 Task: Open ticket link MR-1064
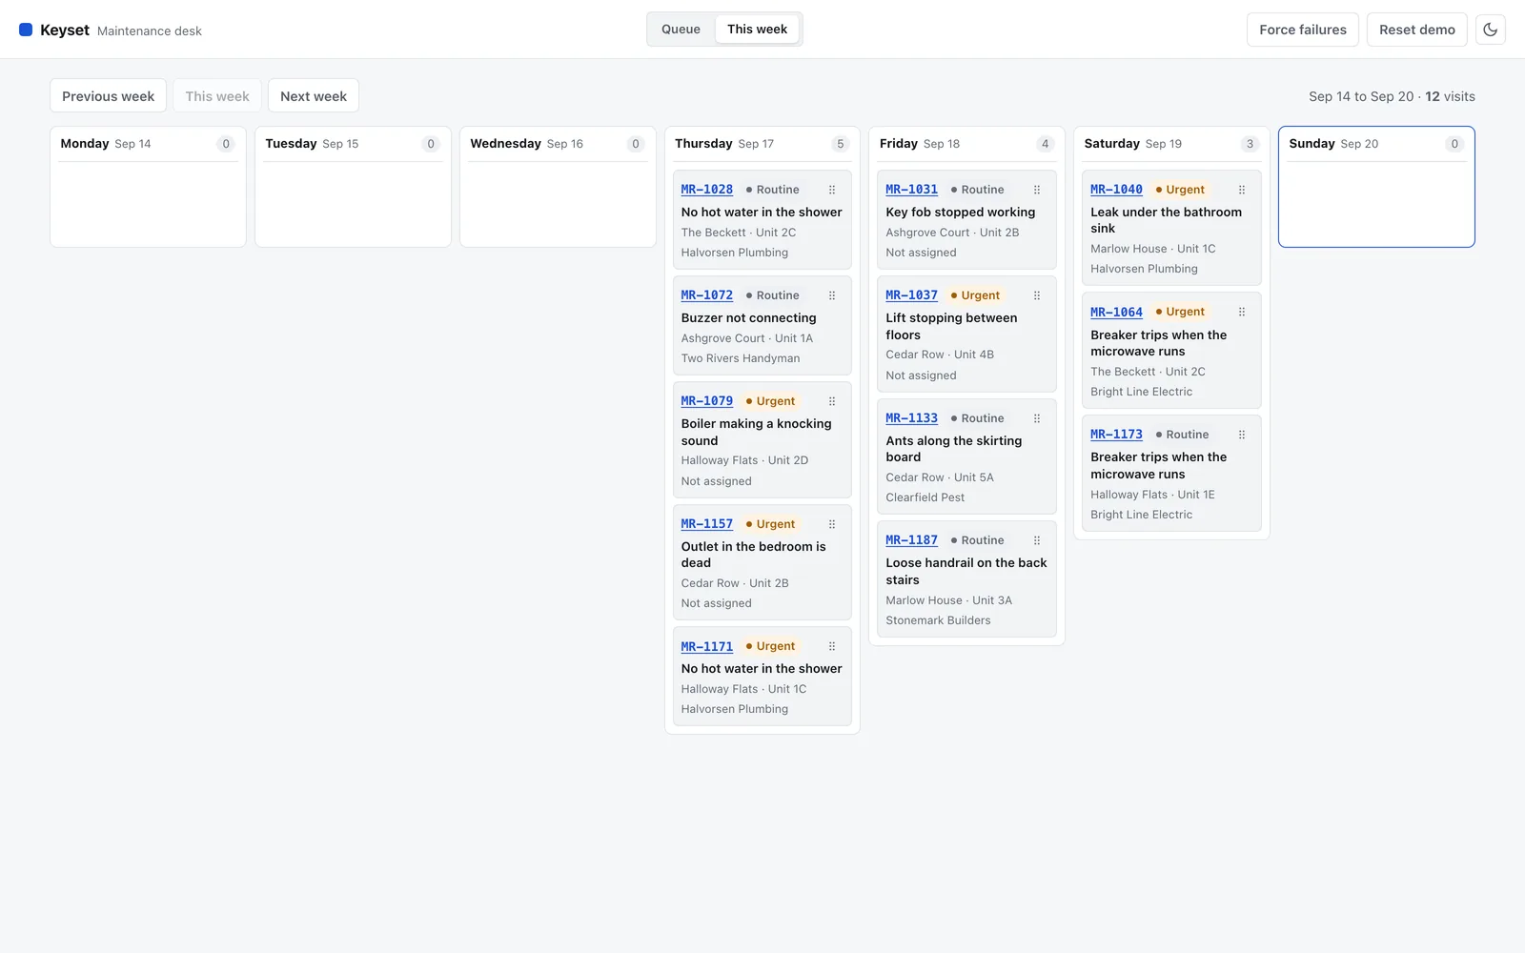[x=1117, y=312]
